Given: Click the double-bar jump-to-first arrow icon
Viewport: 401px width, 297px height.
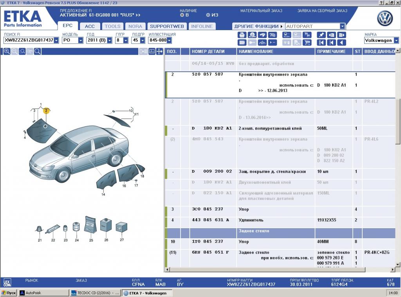Looking at the screenshot, I should (x=321, y=42).
